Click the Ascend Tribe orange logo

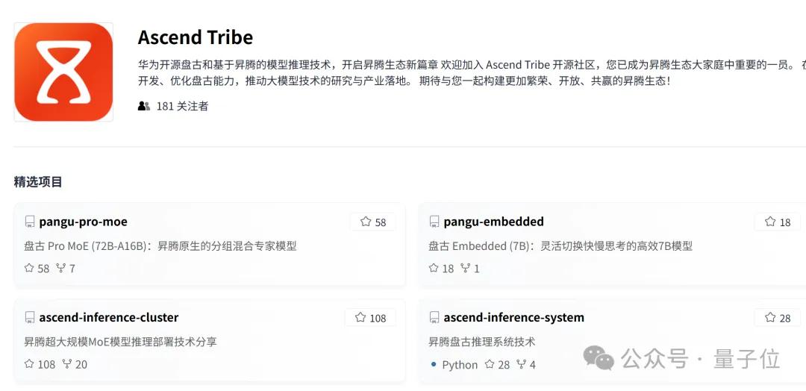tap(63, 72)
